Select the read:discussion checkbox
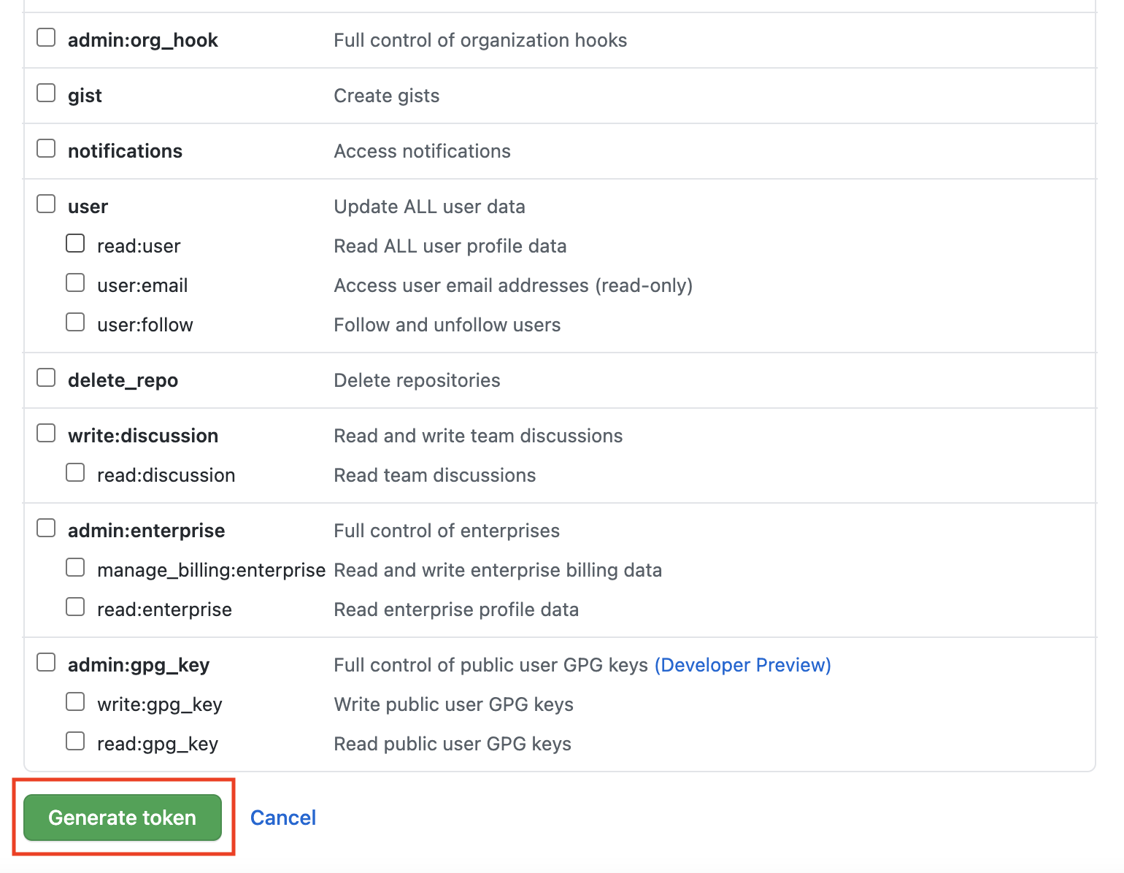The width and height of the screenshot is (1124, 873). (75, 472)
